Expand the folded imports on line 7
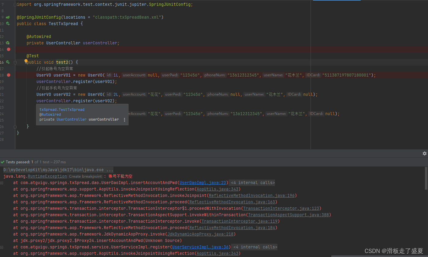This screenshot has width=428, height=257. coord(15,4)
